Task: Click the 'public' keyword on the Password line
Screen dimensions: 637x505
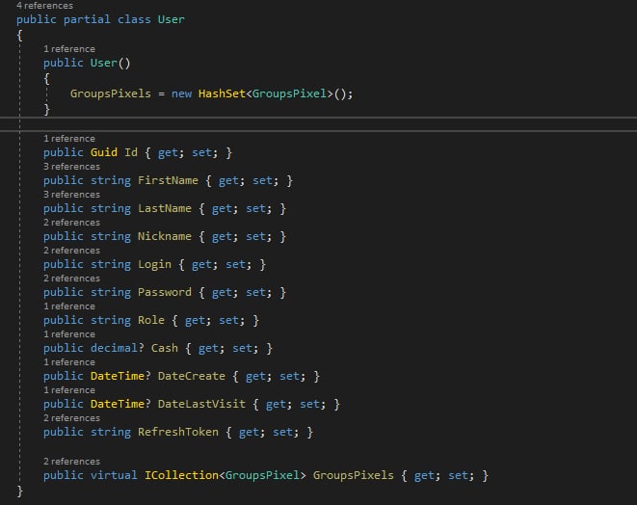Action: (x=64, y=293)
